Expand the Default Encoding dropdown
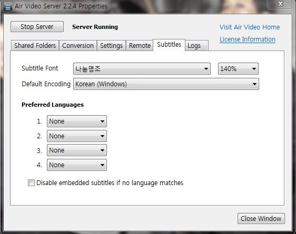This screenshot has height=234, width=296. point(166,84)
